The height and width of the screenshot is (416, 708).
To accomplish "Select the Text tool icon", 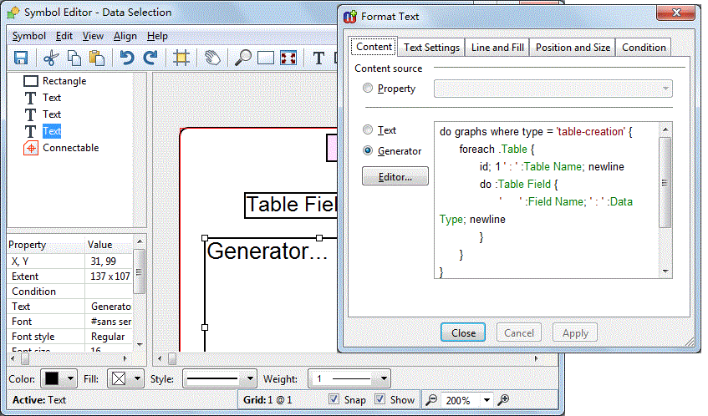I will click(x=318, y=58).
